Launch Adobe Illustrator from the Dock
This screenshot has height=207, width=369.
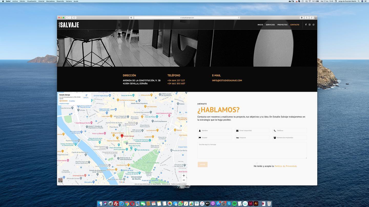[256, 204]
